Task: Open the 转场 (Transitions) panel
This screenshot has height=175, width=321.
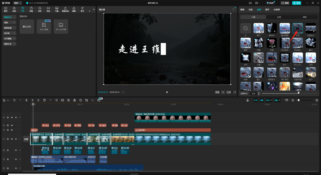Action: click(48, 9)
